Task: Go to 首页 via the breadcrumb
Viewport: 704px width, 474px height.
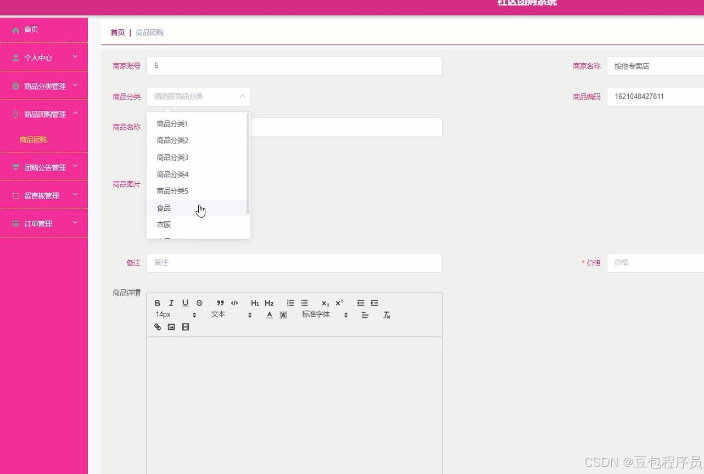Action: tap(118, 32)
